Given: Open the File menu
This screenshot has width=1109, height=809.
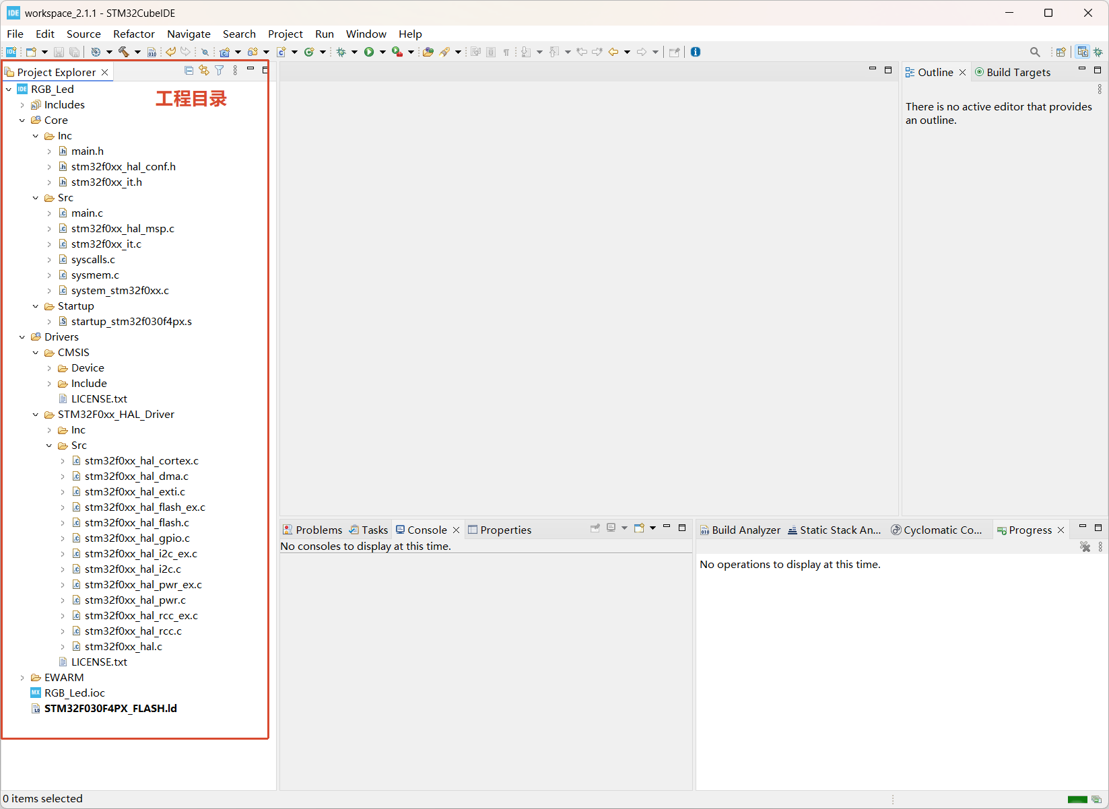Looking at the screenshot, I should pyautogui.click(x=15, y=34).
